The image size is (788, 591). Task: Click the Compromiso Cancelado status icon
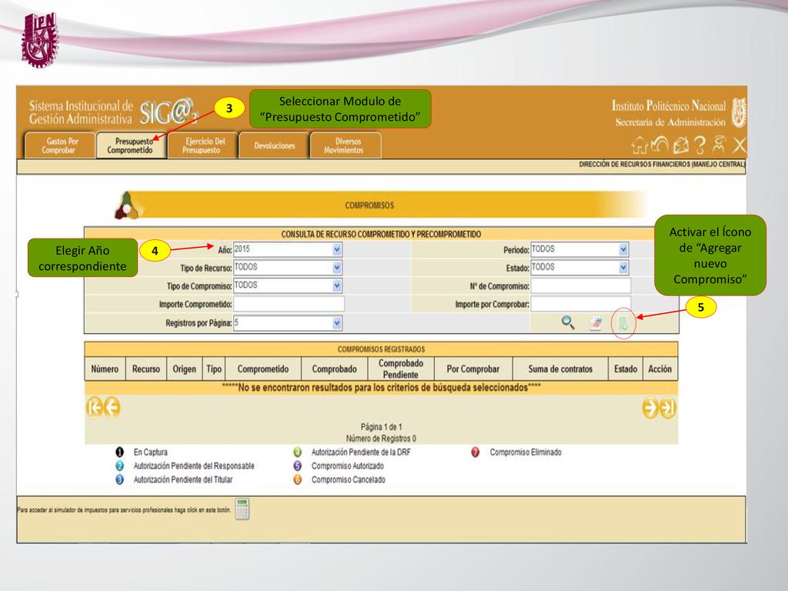(298, 479)
